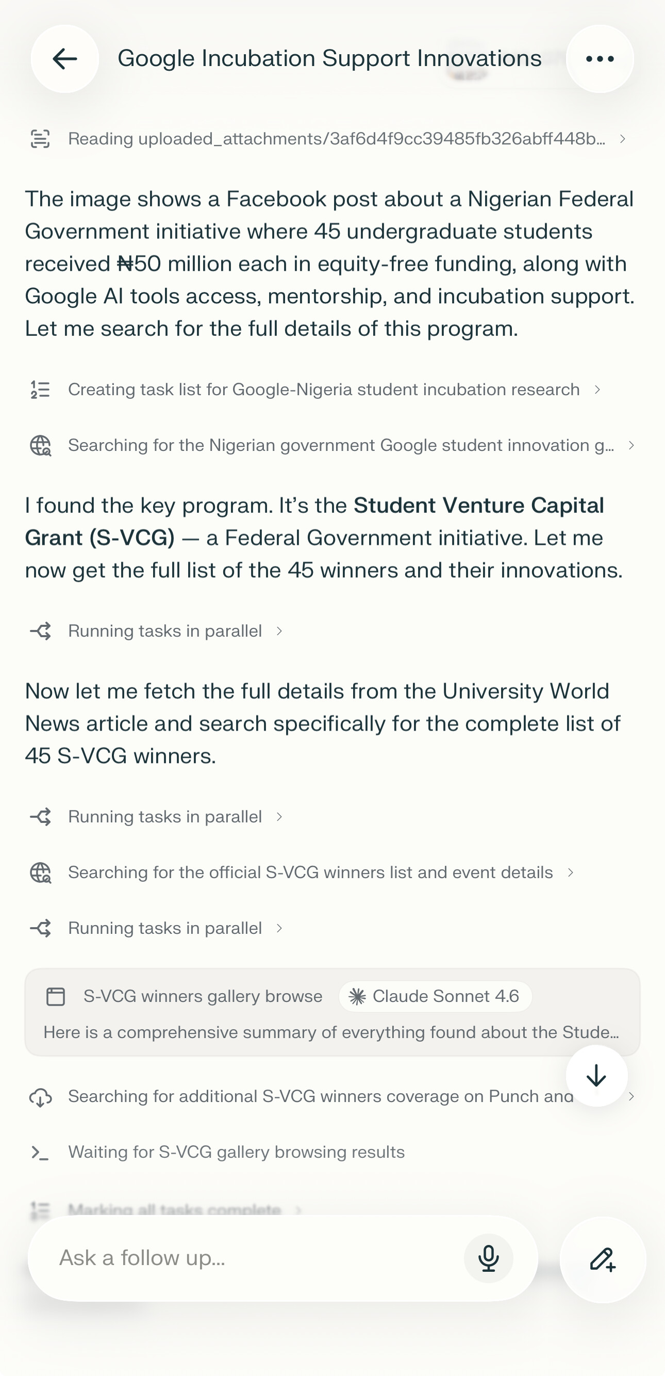The image size is (665, 1376).
Task: Tap the terminal icon beside Waiting for S-VCG gallery
Action: click(x=40, y=1153)
